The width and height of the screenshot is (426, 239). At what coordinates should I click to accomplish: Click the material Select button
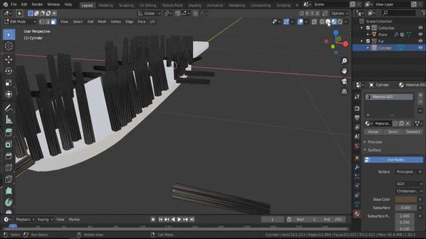pos(393,131)
